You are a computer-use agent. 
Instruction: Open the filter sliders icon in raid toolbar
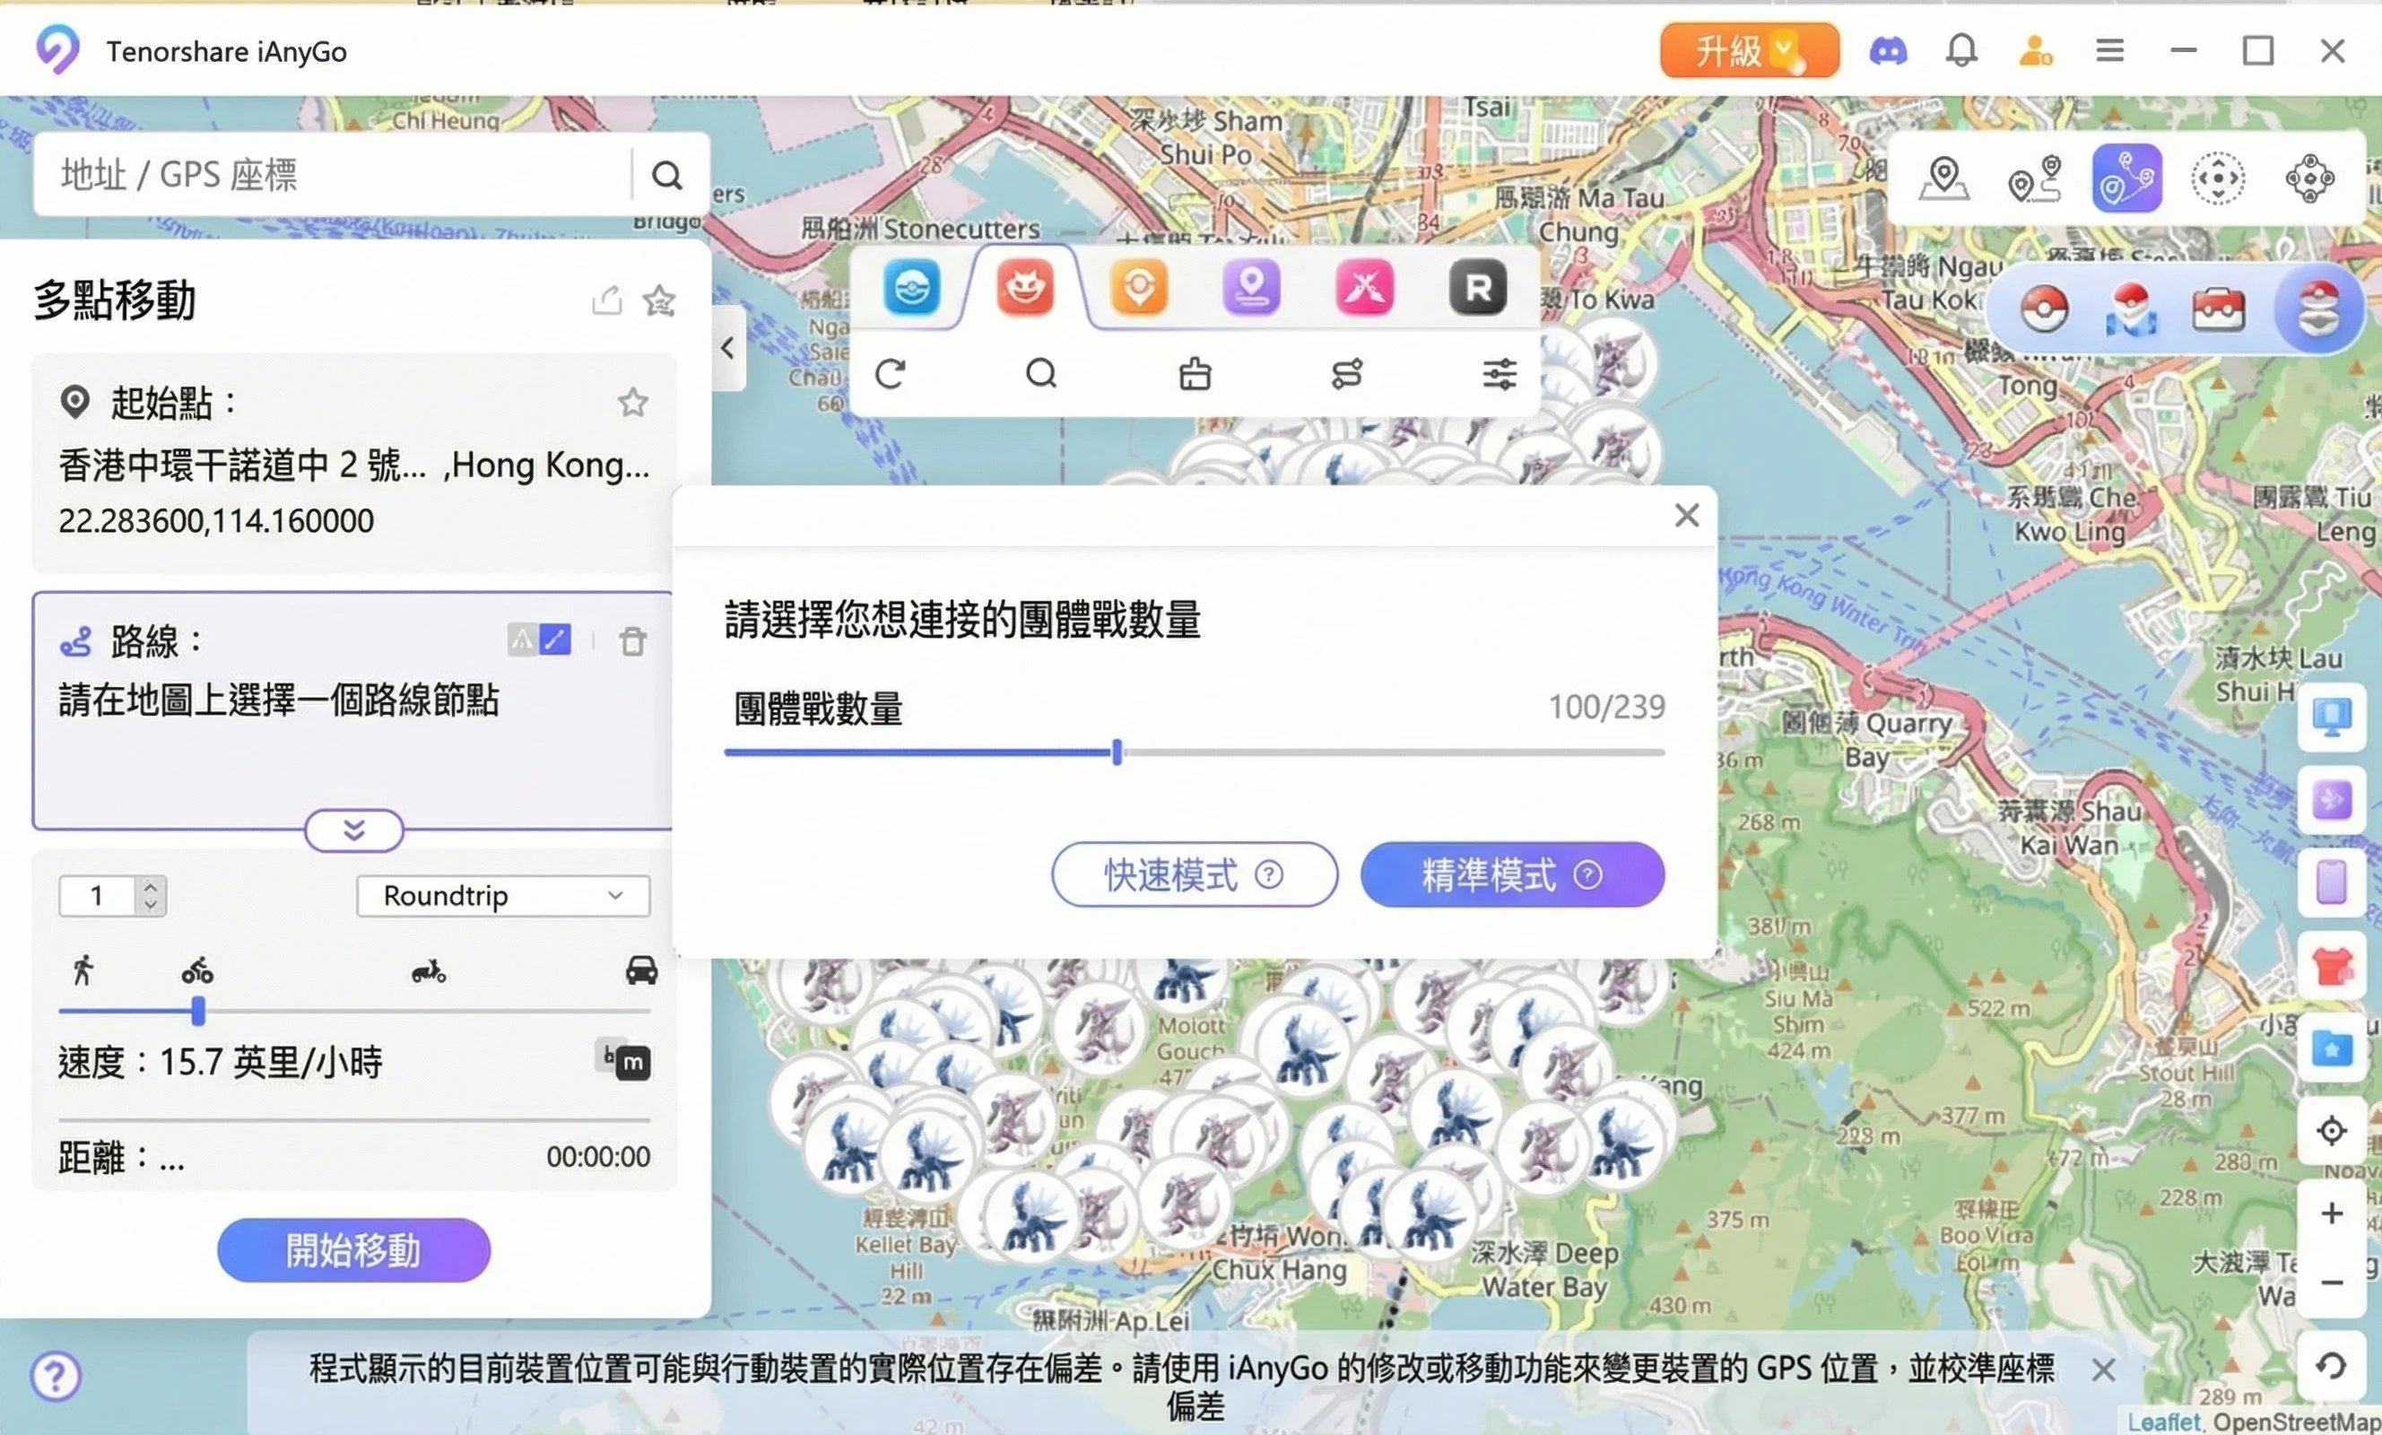point(1500,374)
